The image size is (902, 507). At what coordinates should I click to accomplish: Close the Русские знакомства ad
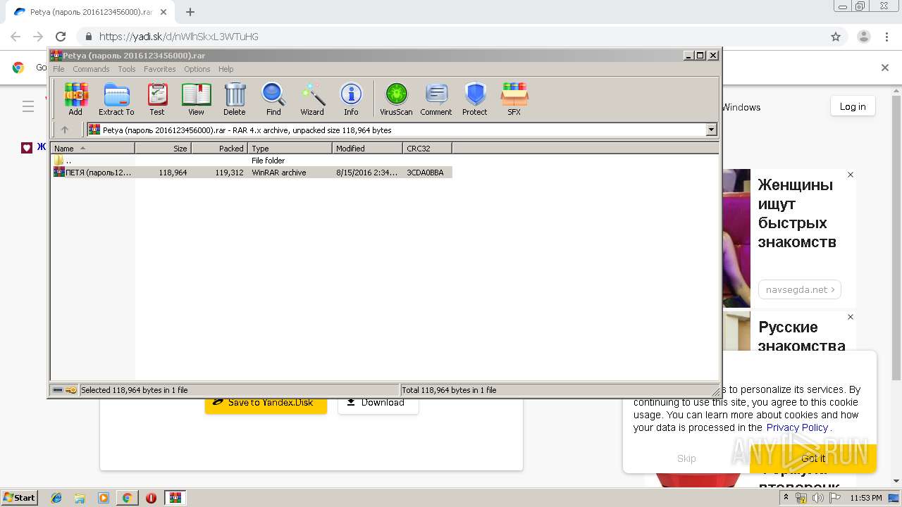pyautogui.click(x=851, y=317)
